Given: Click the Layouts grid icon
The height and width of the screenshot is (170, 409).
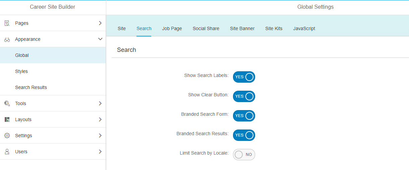Looking at the screenshot, I should (7, 119).
